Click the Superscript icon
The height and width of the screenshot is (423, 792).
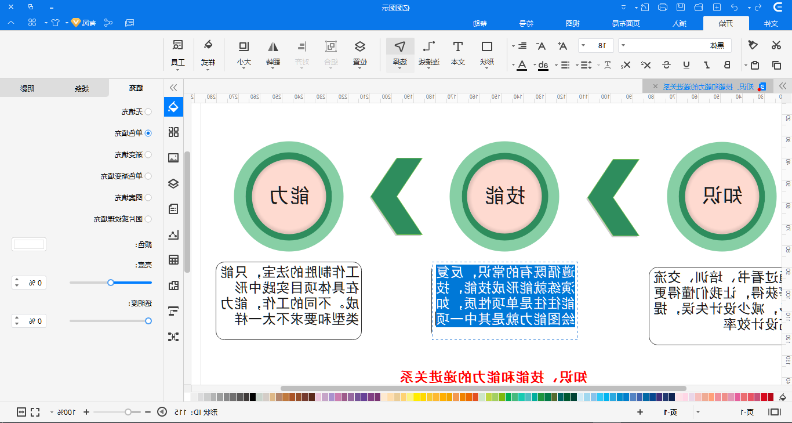(647, 65)
